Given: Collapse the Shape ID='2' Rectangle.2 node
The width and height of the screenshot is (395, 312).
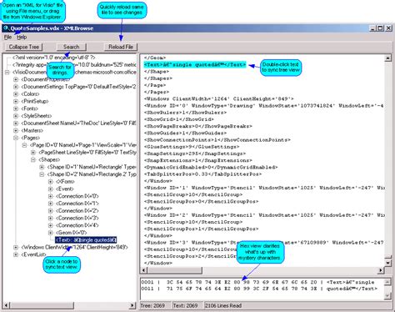Looking at the screenshot, I should [x=42, y=174].
